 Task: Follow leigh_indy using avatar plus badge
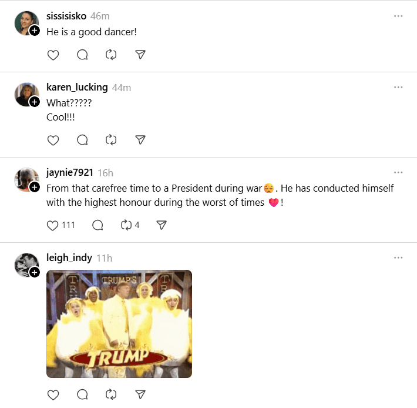tap(35, 272)
